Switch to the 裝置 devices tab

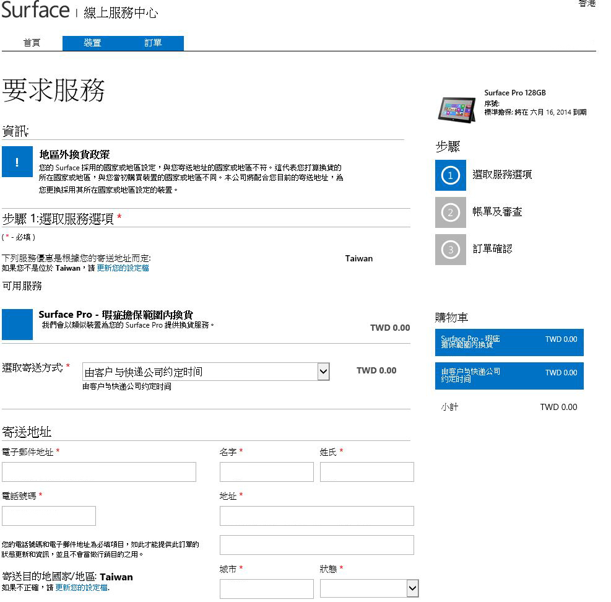[92, 43]
